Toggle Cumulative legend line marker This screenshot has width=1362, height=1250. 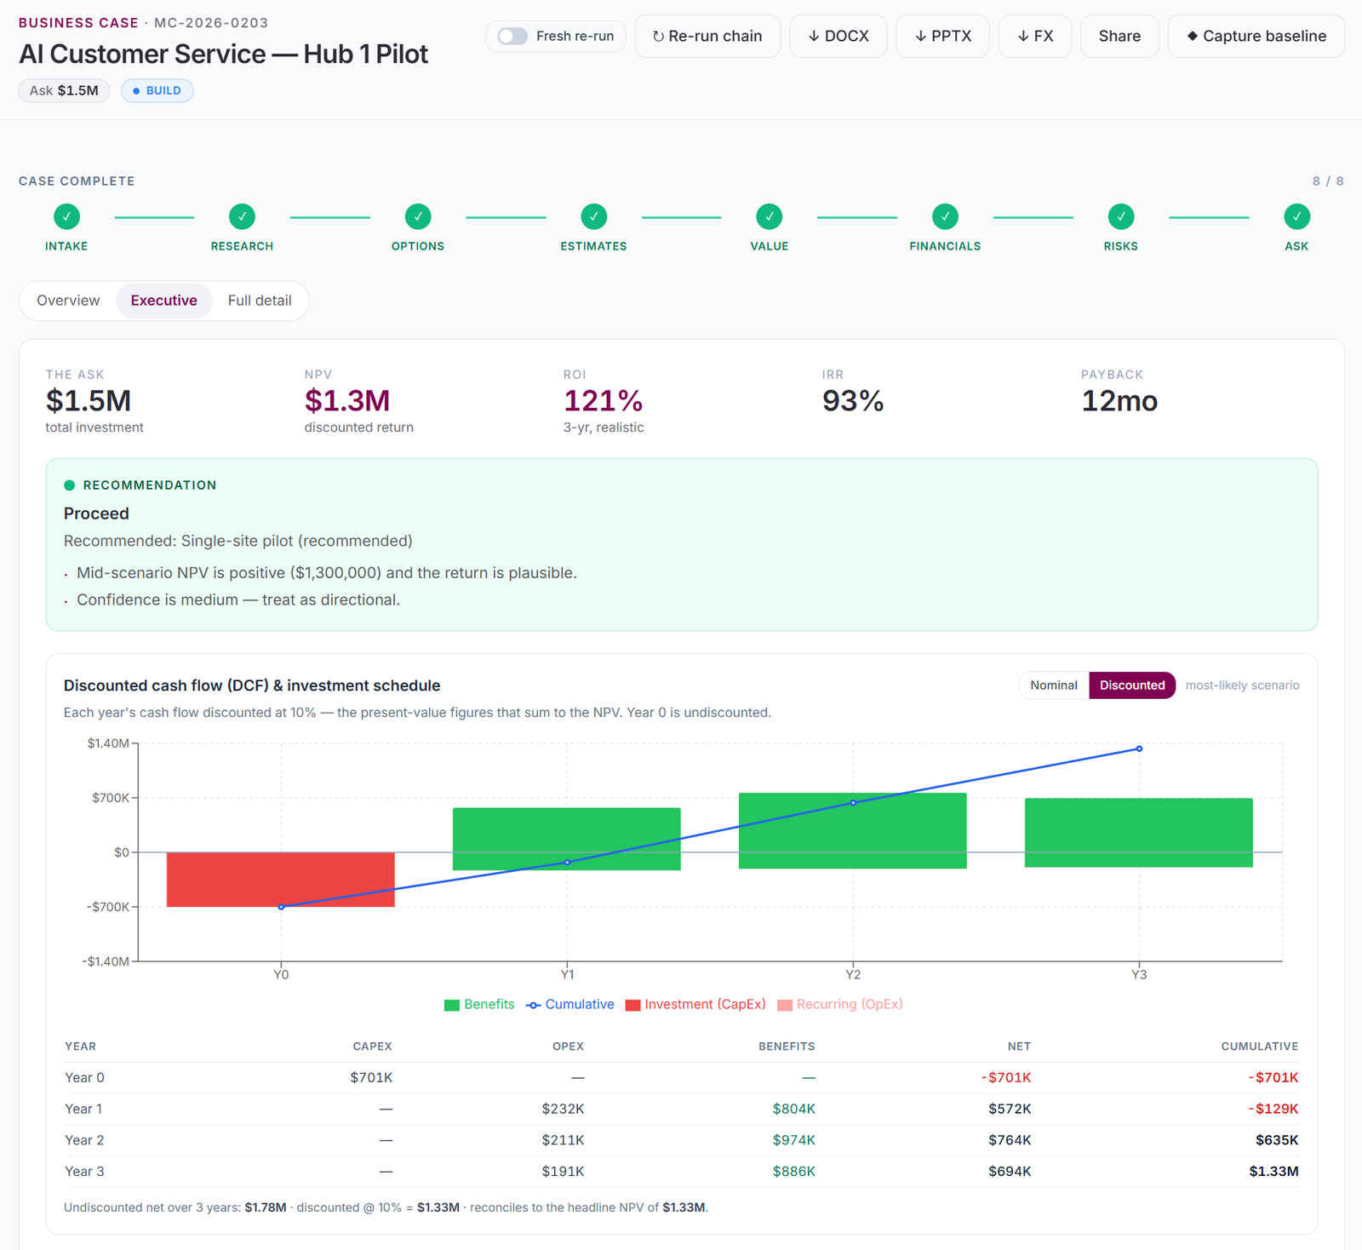(533, 1005)
